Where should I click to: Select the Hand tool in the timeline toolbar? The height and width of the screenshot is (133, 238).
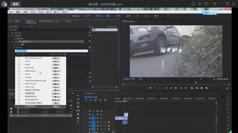point(78,118)
